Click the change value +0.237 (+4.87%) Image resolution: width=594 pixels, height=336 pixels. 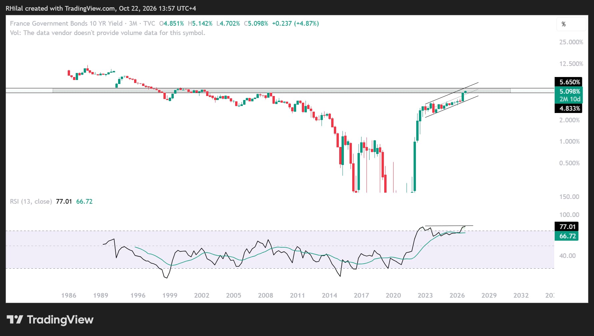point(295,23)
